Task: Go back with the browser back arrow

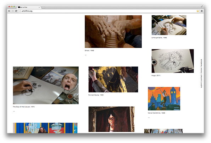Action: click(9, 11)
